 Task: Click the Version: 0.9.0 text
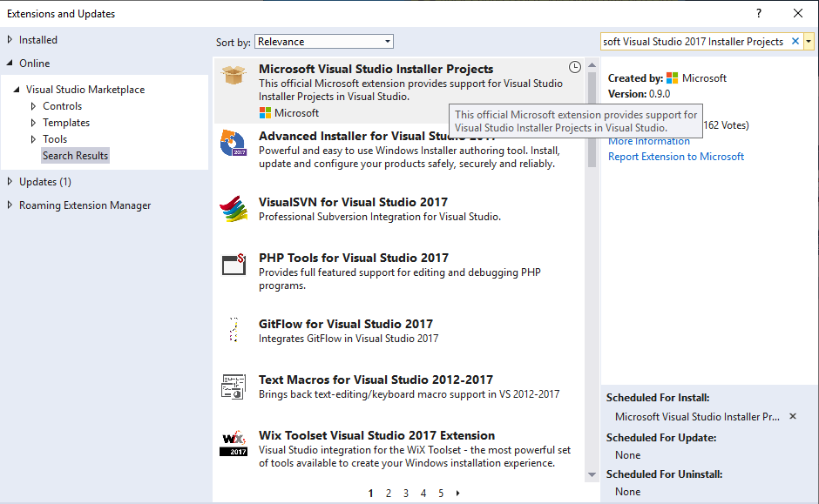click(x=639, y=94)
